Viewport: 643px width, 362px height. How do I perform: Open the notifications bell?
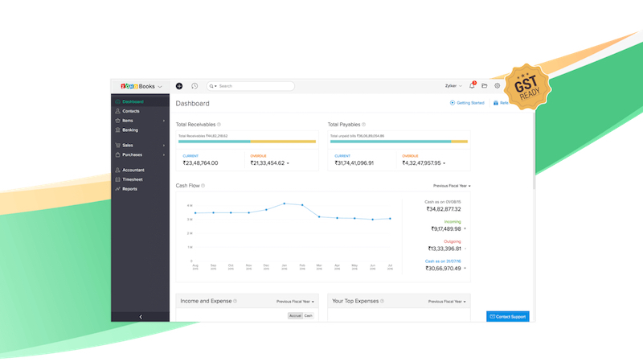pyautogui.click(x=473, y=86)
